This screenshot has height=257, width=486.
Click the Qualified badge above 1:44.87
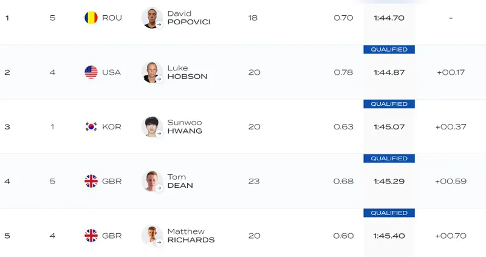pyautogui.click(x=389, y=49)
